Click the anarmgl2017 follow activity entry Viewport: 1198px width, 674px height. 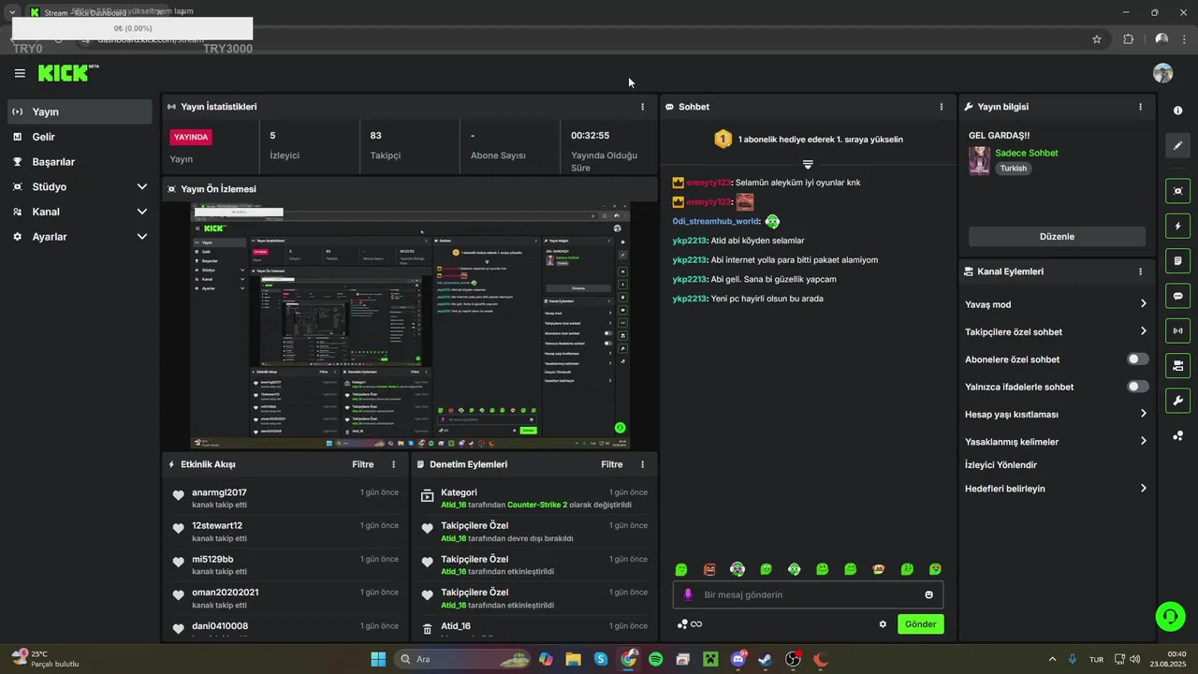285,498
